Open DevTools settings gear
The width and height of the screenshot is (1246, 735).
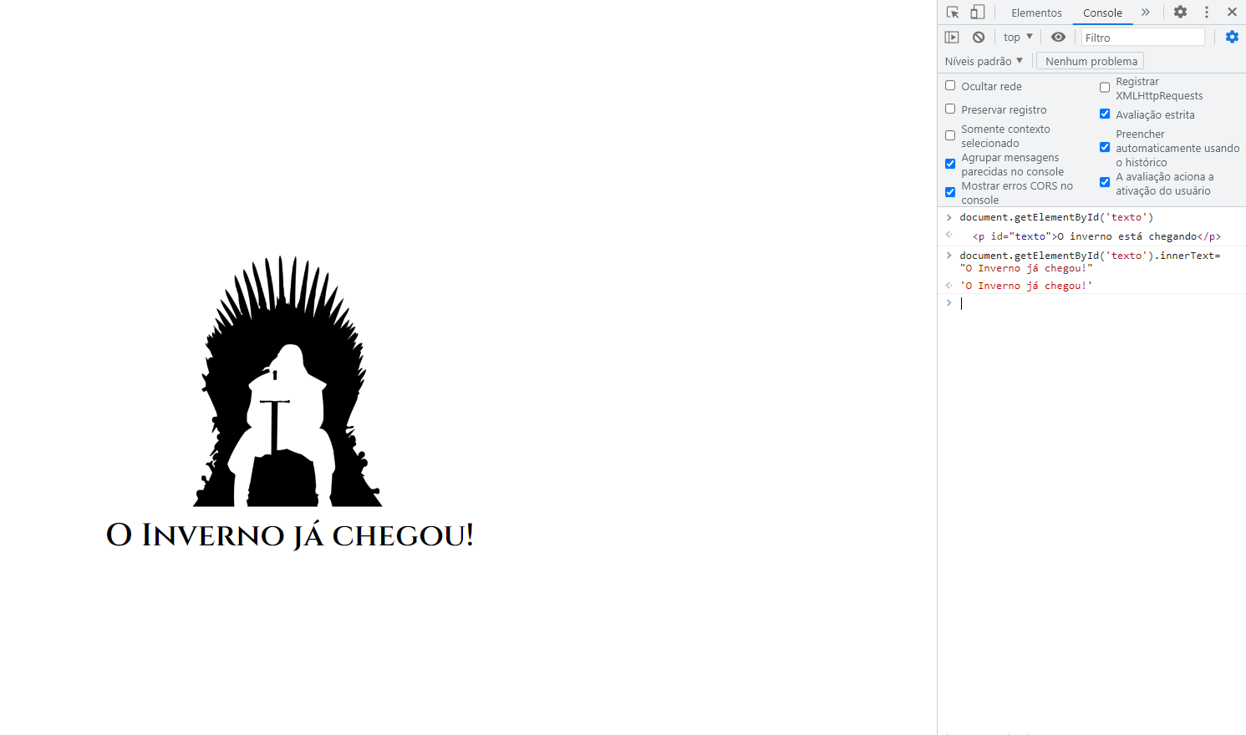(x=1180, y=13)
